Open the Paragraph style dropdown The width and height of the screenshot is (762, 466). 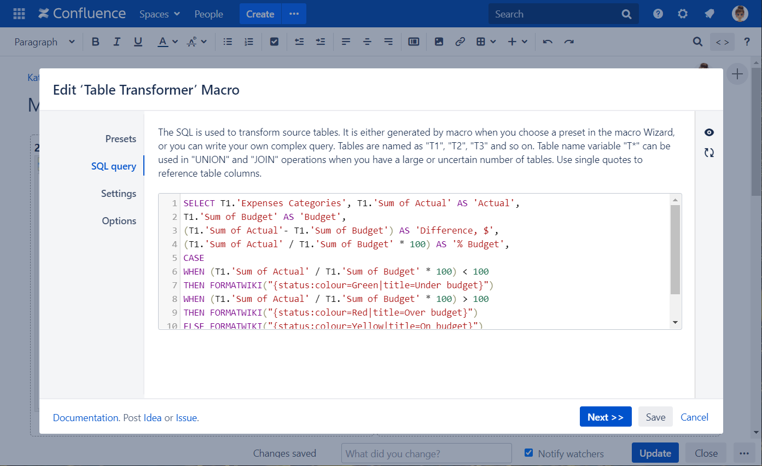(x=44, y=42)
